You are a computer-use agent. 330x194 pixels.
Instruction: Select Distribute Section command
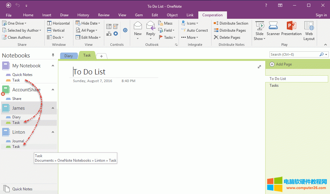[x=231, y=23]
